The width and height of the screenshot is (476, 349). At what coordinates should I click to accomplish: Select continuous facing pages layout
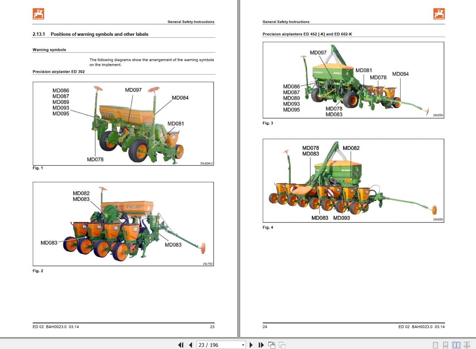(467, 345)
